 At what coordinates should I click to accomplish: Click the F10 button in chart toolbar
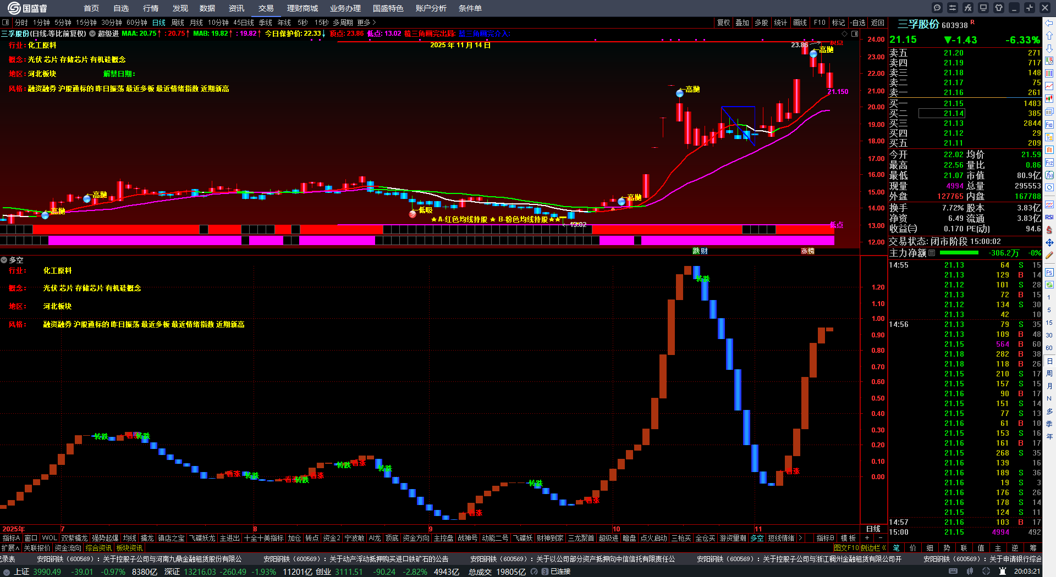(820, 23)
